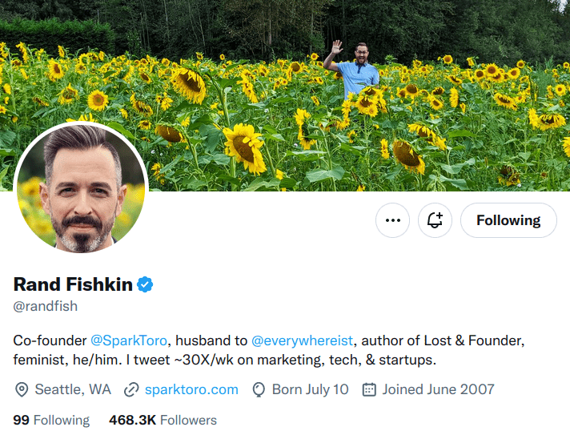The height and width of the screenshot is (435, 570).
Task: Click the location pin icon
Action: [x=22, y=389]
